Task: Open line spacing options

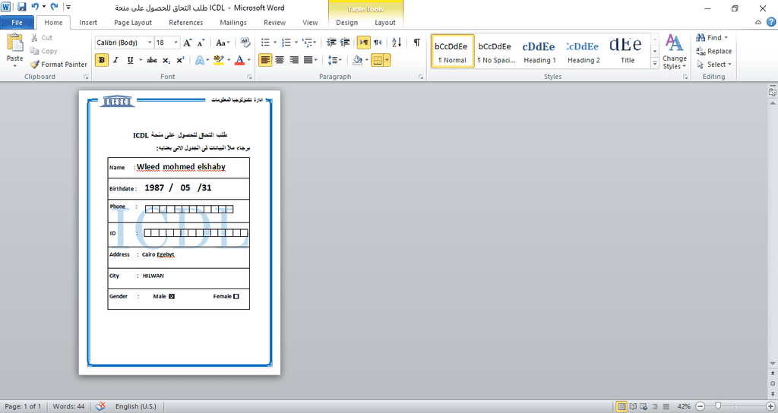Action: point(335,60)
